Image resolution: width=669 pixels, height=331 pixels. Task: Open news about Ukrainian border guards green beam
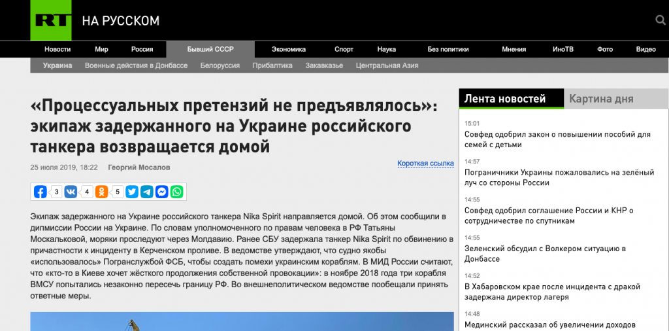(559, 178)
